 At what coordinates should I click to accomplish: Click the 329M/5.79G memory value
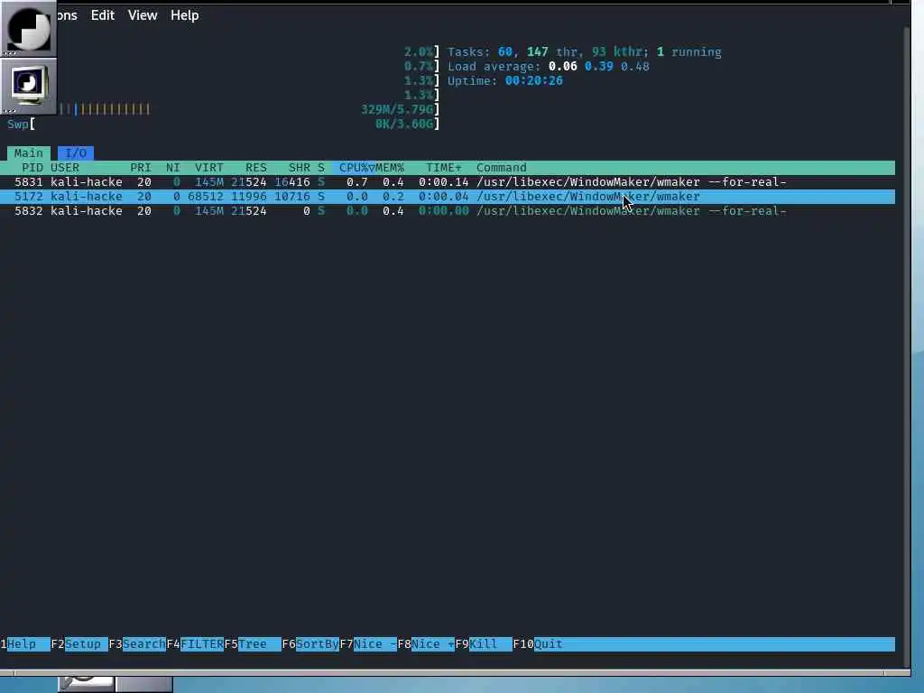[397, 109]
